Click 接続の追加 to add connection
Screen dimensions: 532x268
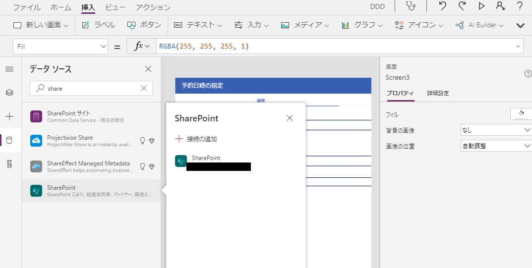[196, 139]
